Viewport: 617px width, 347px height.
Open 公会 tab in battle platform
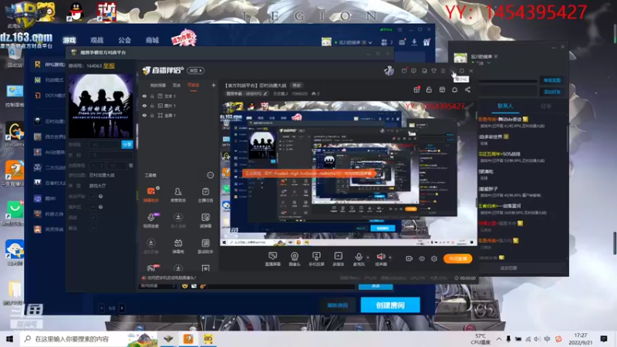(x=124, y=40)
